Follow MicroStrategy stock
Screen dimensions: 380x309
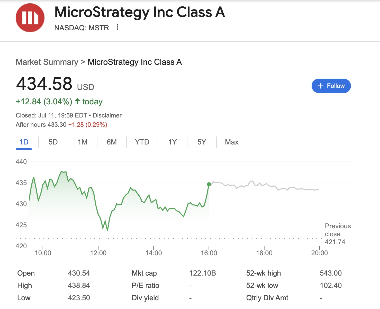click(x=331, y=86)
